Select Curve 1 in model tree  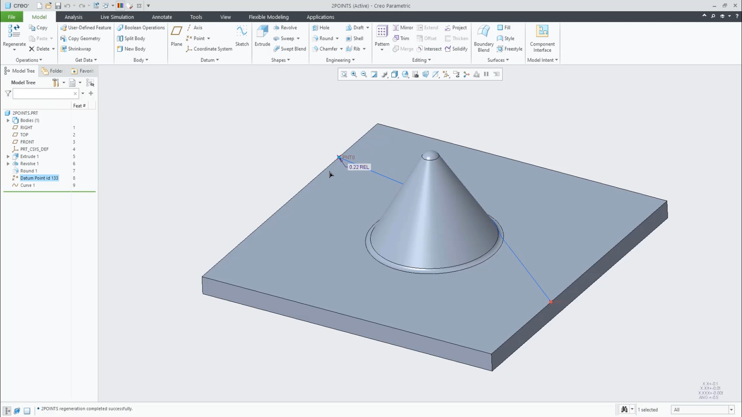click(x=27, y=185)
